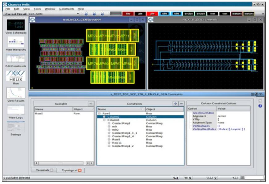Click the layout000 window system icon
The width and height of the screenshot is (269, 184).
pyautogui.click(x=32, y=20)
